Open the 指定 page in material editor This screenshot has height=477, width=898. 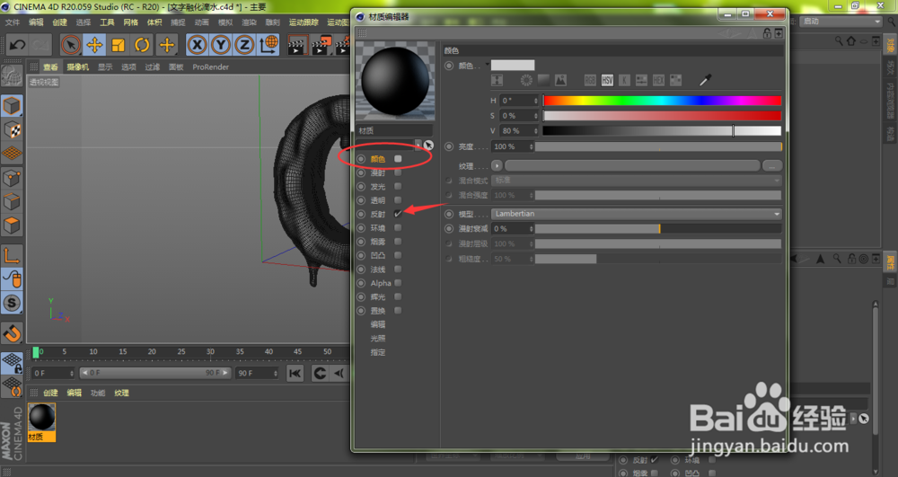tap(378, 352)
